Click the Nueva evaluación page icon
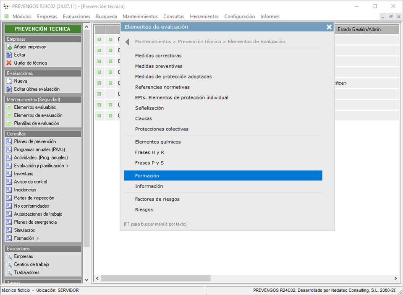The height and width of the screenshot is (295, 403). 10,81
